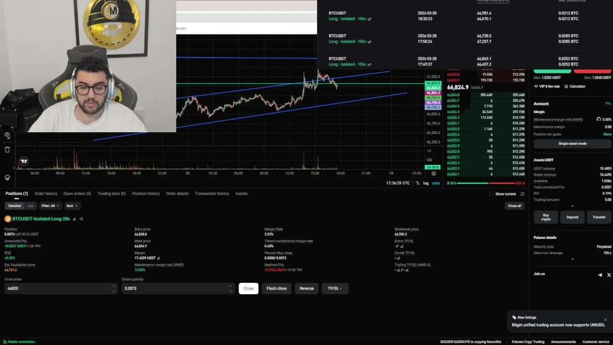Expand the Assets USDT section arrow

point(572,206)
